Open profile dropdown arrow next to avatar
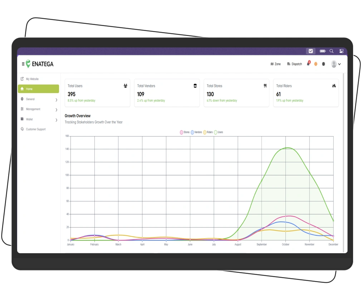The height and width of the screenshot is (301, 362). pyautogui.click(x=339, y=64)
